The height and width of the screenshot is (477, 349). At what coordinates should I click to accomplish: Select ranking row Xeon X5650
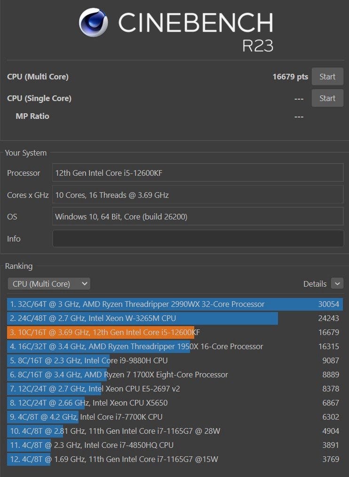pyautogui.click(x=175, y=403)
